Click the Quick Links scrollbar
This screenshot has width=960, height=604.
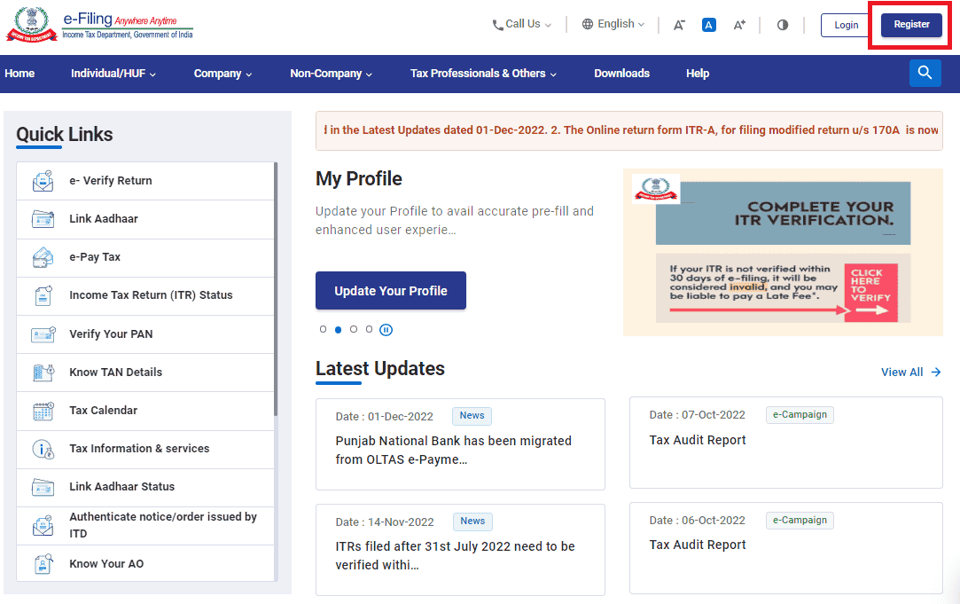click(x=276, y=289)
